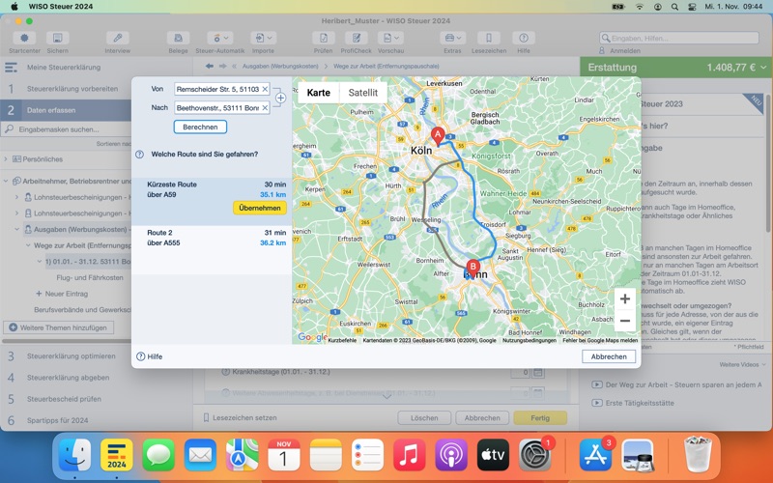Open Kurzbefehle map link
The width and height of the screenshot is (773, 483).
pyautogui.click(x=342, y=340)
